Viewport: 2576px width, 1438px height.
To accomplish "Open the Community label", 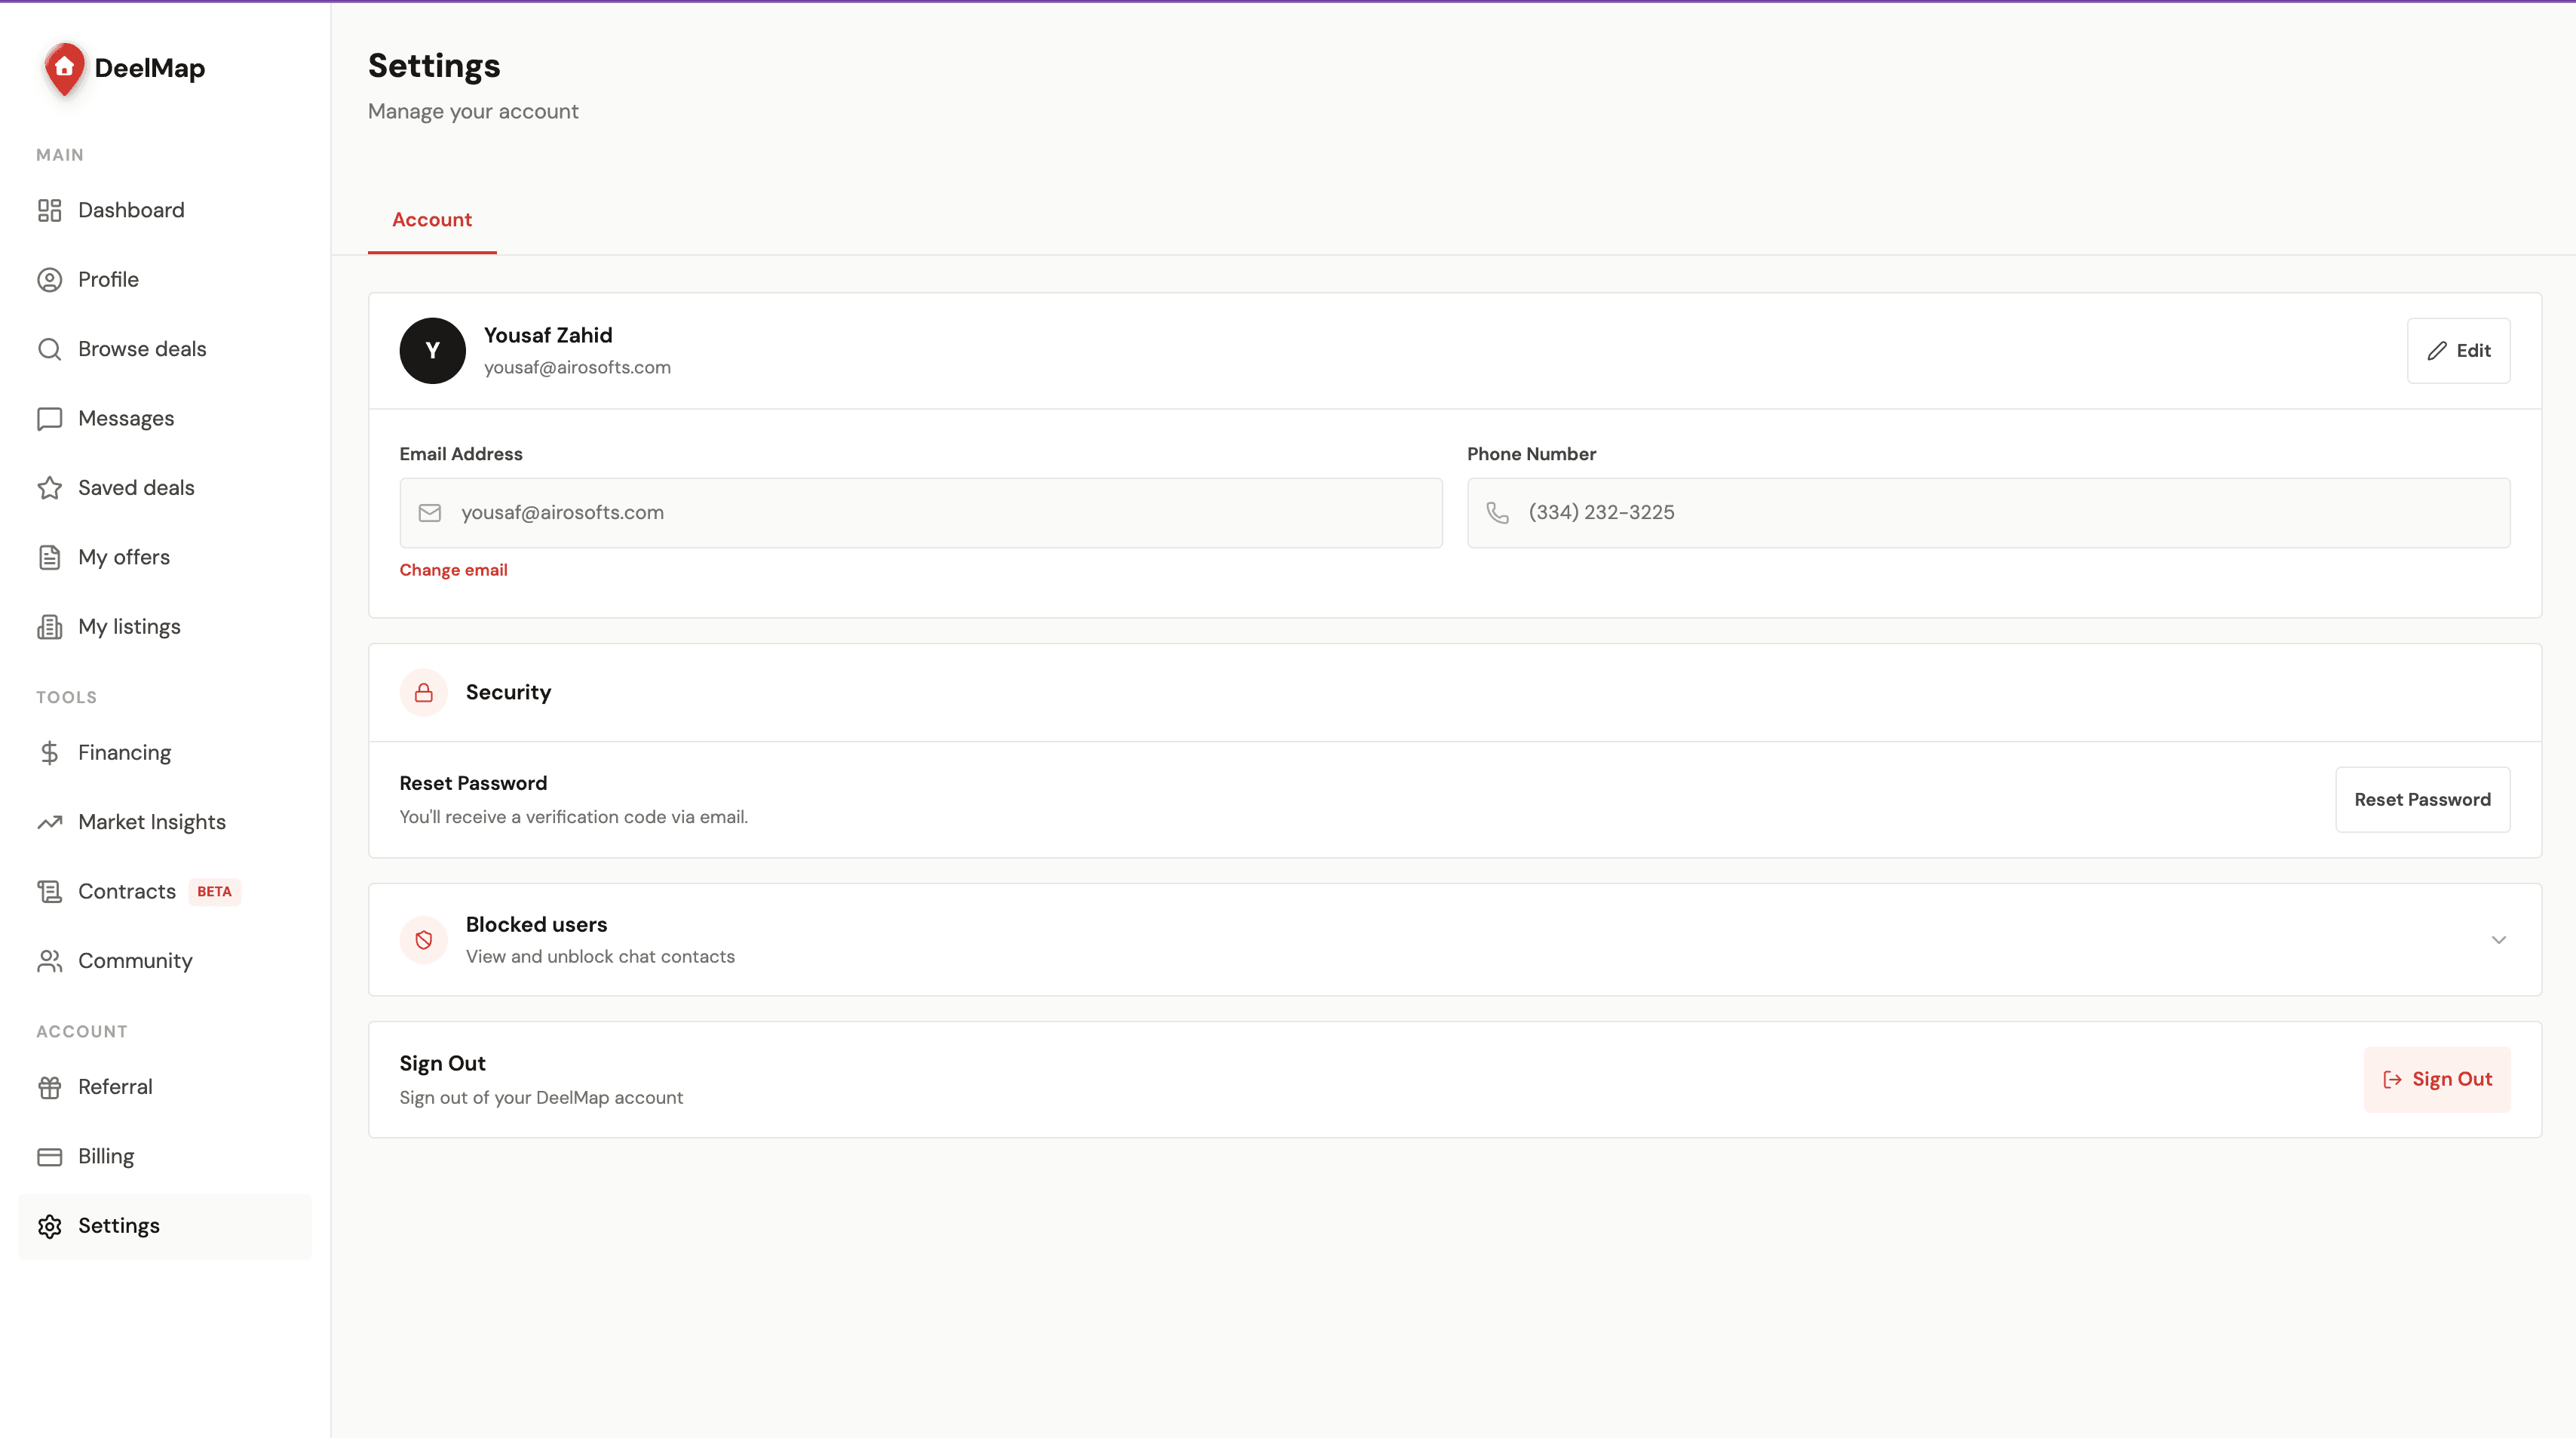I will (136, 960).
